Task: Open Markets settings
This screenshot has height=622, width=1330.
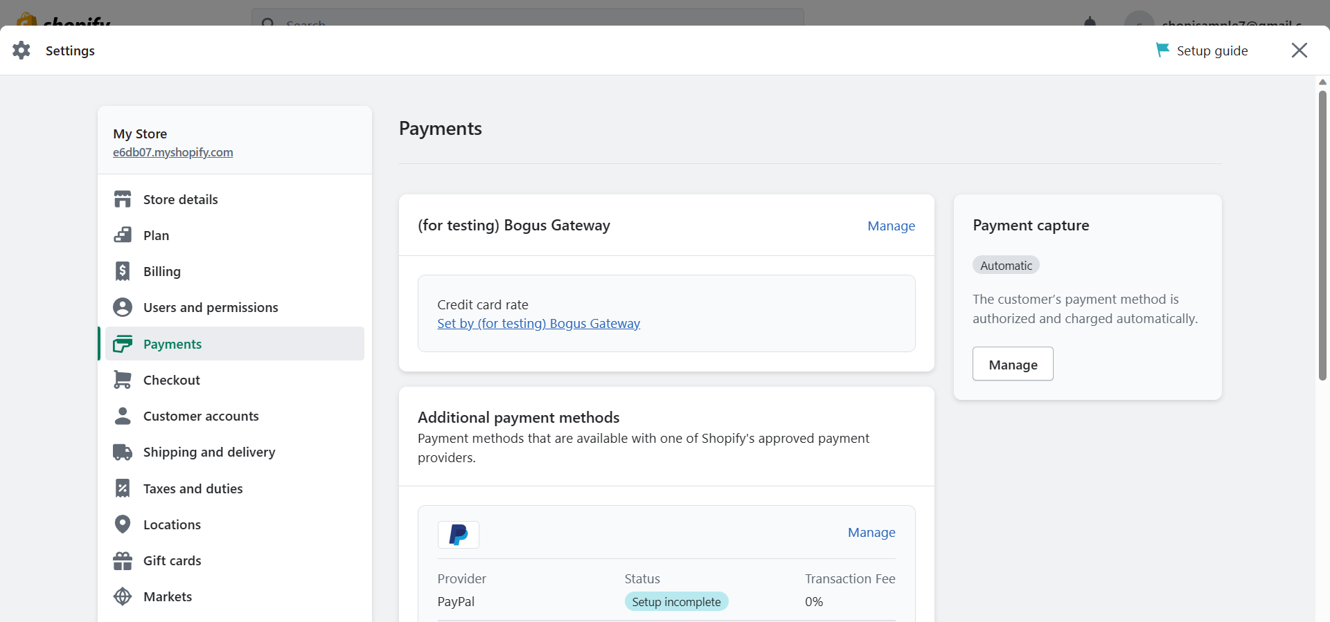Action: [235, 596]
